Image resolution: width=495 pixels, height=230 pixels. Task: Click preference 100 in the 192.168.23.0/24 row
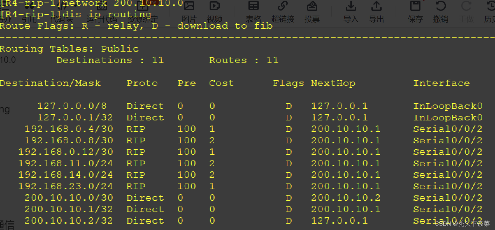tap(187, 186)
